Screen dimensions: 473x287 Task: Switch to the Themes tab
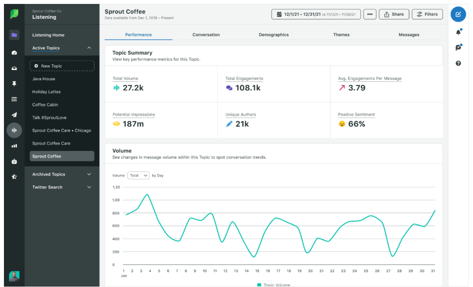341,35
